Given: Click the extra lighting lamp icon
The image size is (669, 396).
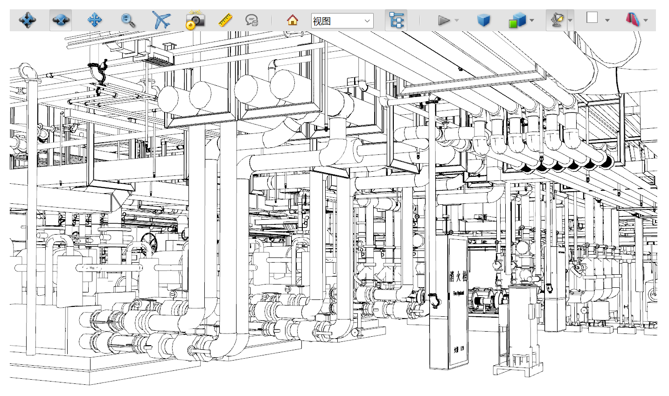Looking at the screenshot, I should 557,21.
